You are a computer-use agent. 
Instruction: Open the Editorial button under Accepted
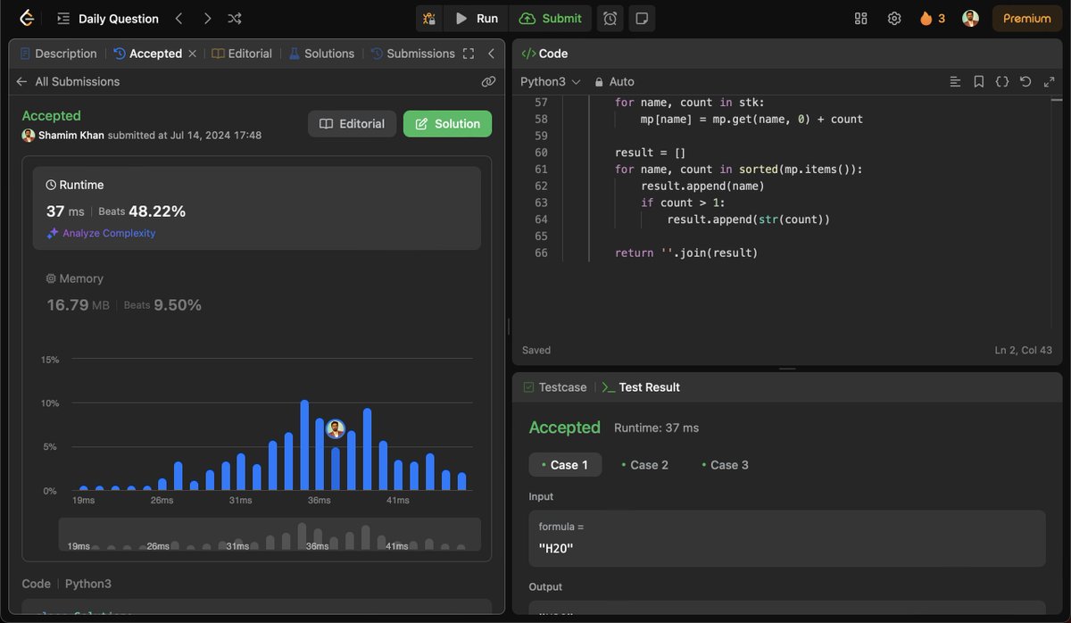click(352, 124)
